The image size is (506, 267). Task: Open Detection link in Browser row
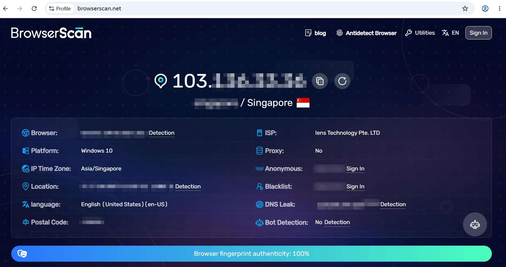point(162,133)
